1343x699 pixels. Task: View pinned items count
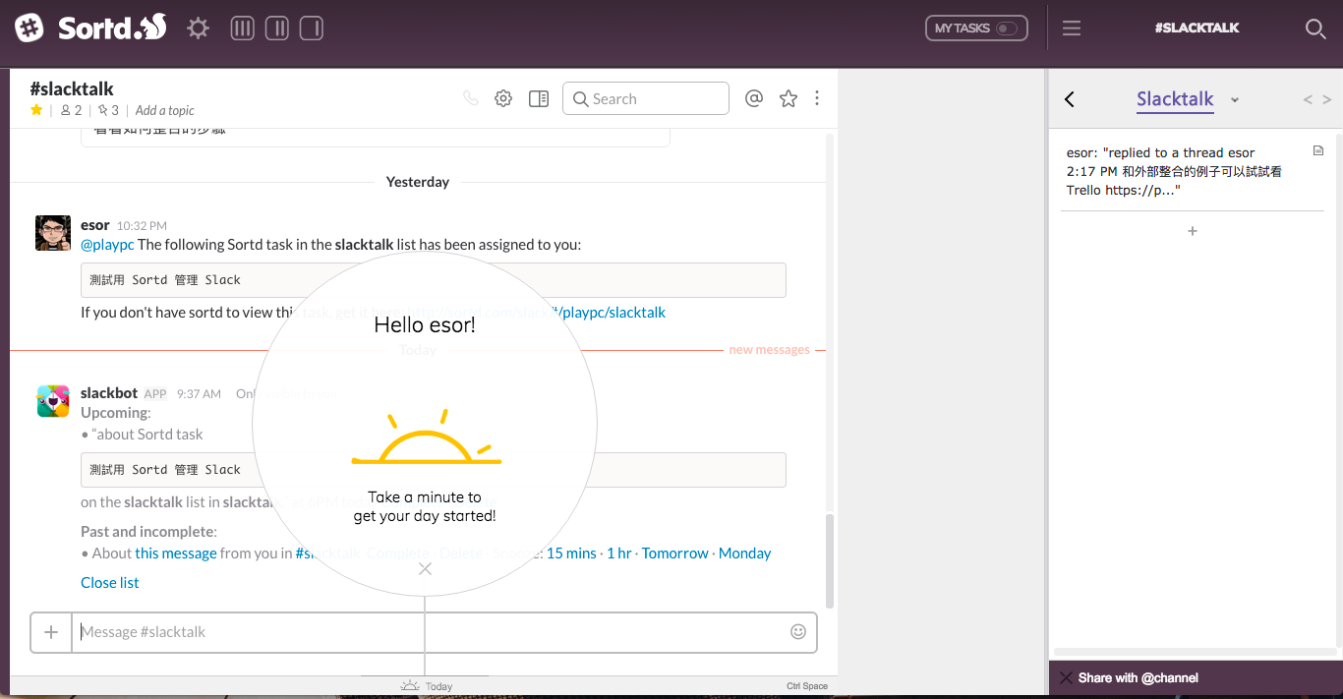(x=108, y=110)
